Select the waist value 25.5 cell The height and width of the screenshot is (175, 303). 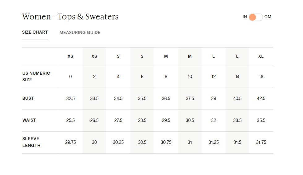(x=70, y=120)
